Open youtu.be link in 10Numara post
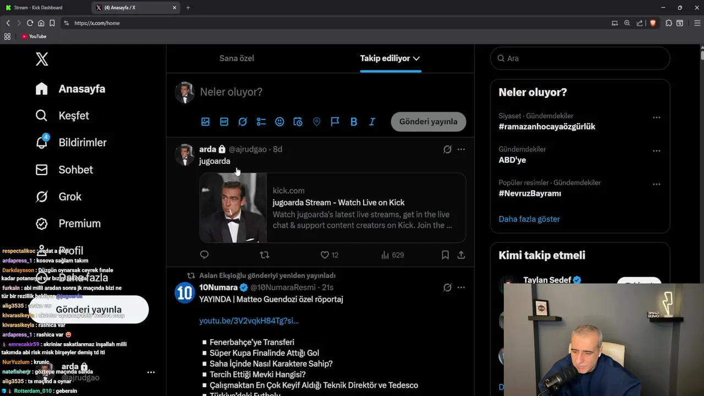Image resolution: width=704 pixels, height=396 pixels. pyautogui.click(x=249, y=321)
